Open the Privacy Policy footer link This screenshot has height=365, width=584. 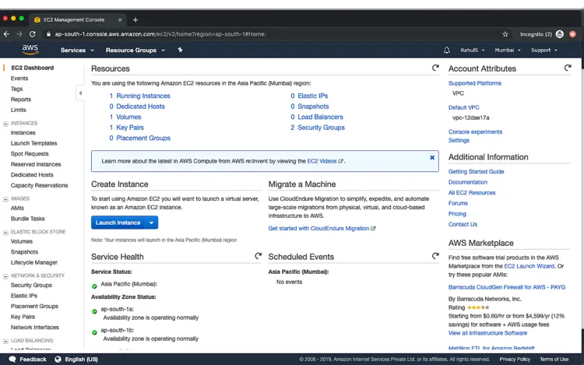coord(515,359)
